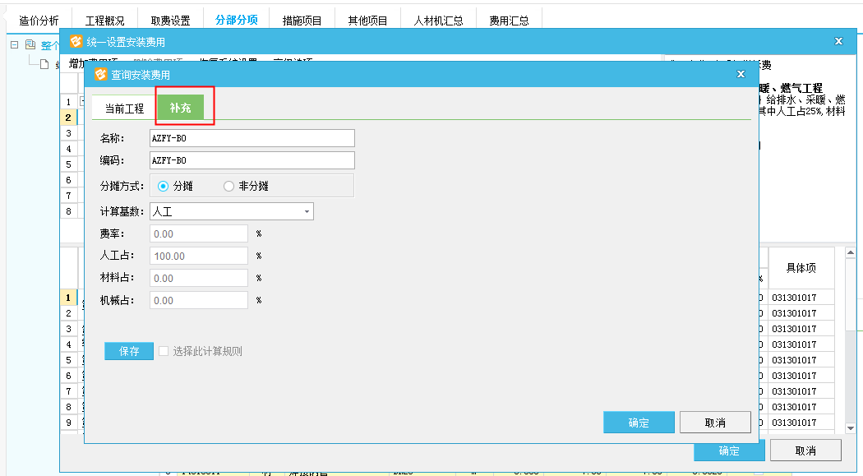The image size is (863, 476).
Task: Click the 查询安装费用 dialog logo icon
Action: 101,75
